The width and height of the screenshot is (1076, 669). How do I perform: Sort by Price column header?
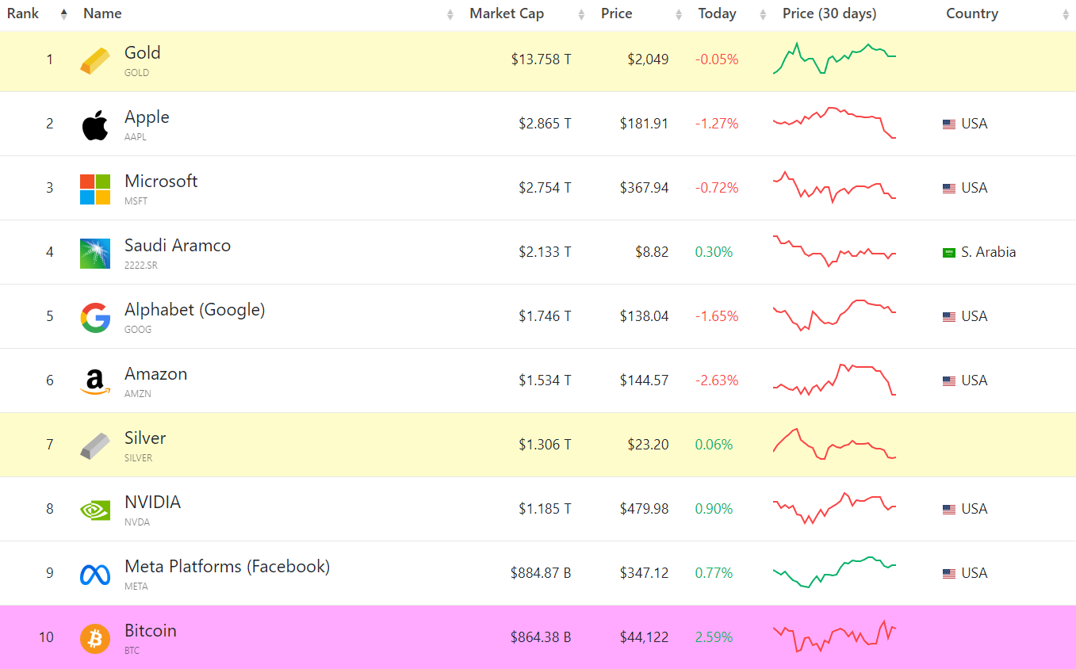coord(617,13)
